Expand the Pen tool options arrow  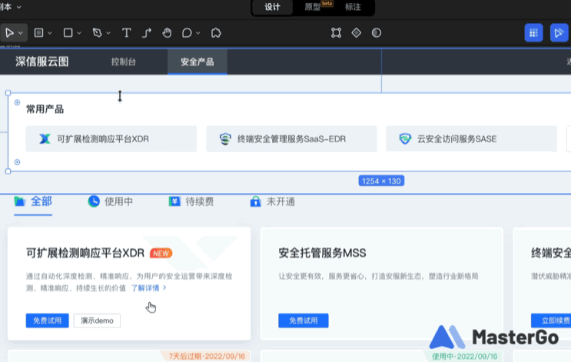pyautogui.click(x=108, y=33)
